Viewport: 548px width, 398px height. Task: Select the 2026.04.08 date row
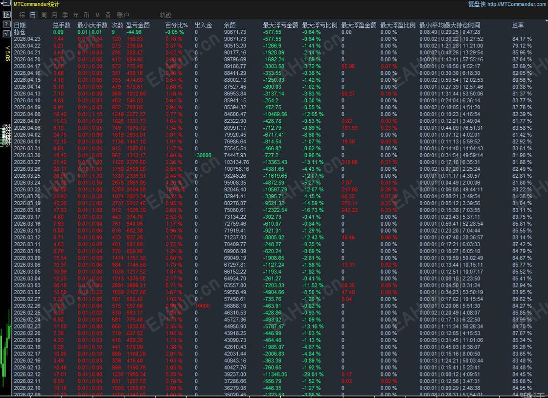pyautogui.click(x=27, y=114)
